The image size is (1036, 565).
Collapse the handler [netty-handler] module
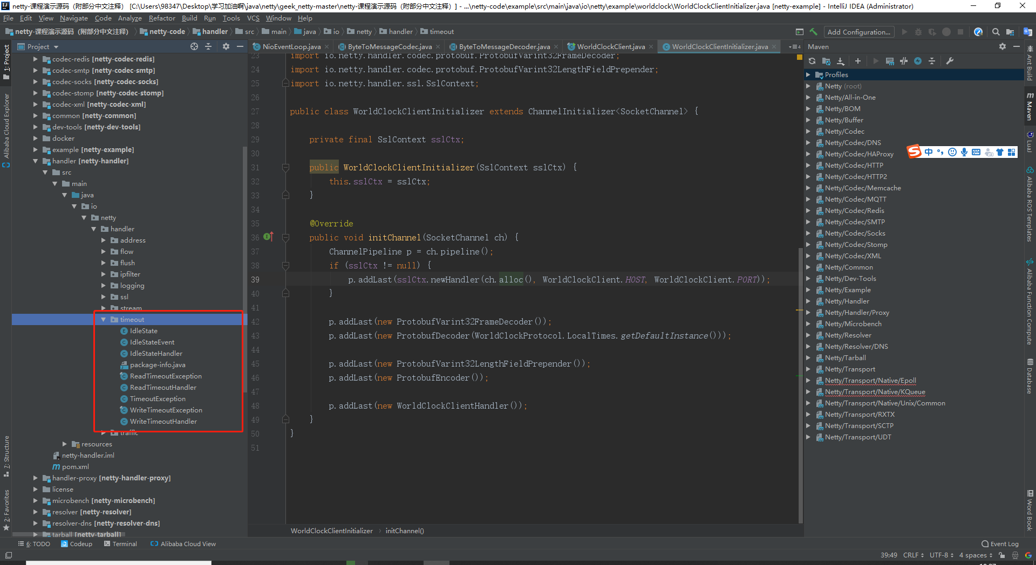tap(36, 161)
